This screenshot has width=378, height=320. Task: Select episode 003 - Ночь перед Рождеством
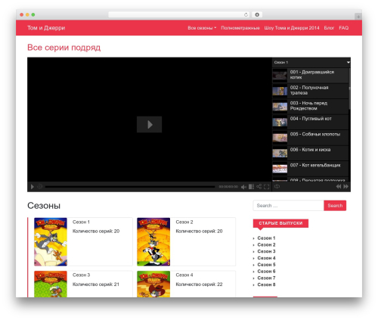point(311,106)
